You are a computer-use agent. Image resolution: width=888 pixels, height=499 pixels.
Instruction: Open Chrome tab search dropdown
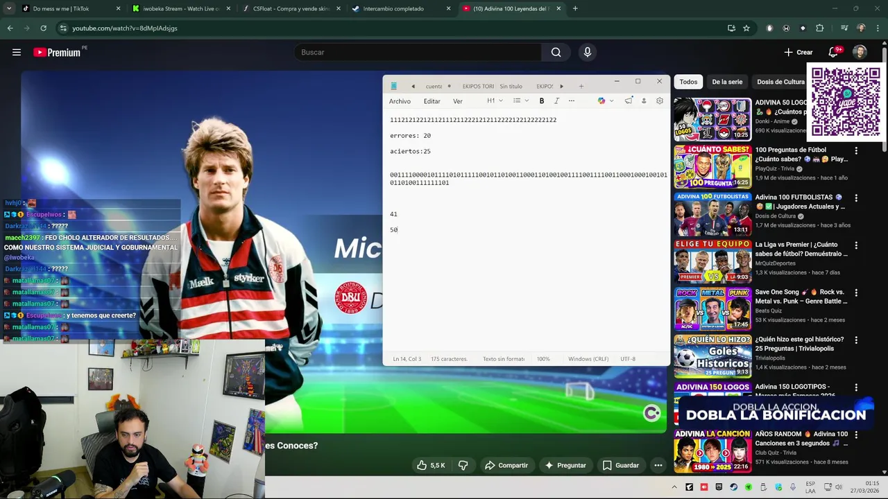pyautogui.click(x=9, y=8)
